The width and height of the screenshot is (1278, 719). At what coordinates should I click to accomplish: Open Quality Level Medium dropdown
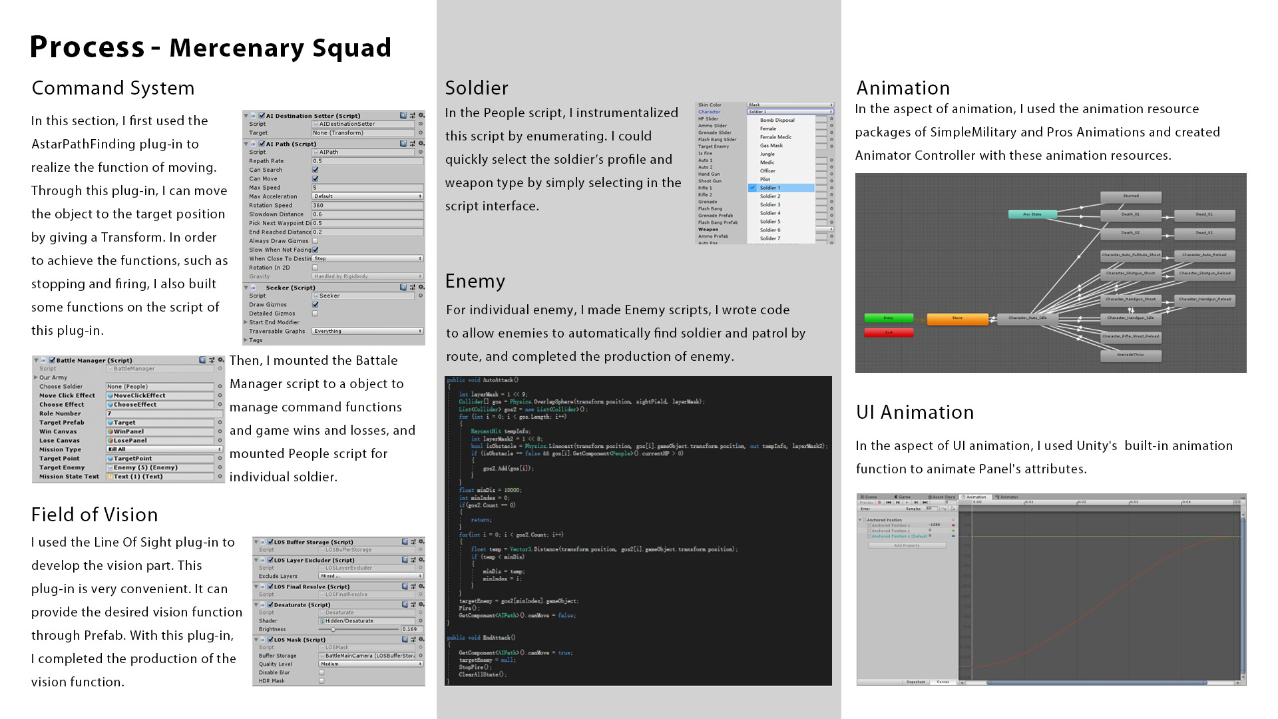click(371, 664)
